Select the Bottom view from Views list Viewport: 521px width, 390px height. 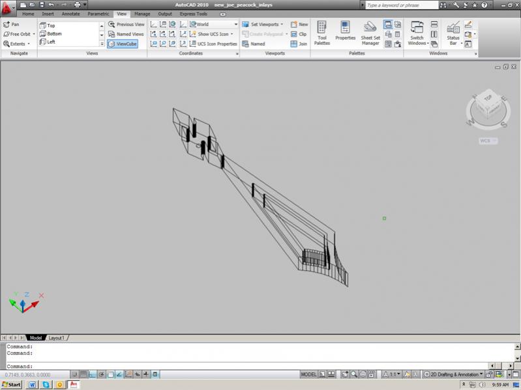click(54, 33)
